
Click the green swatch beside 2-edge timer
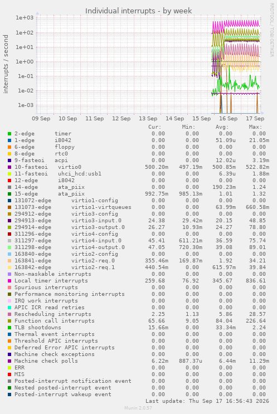[x=9, y=134]
